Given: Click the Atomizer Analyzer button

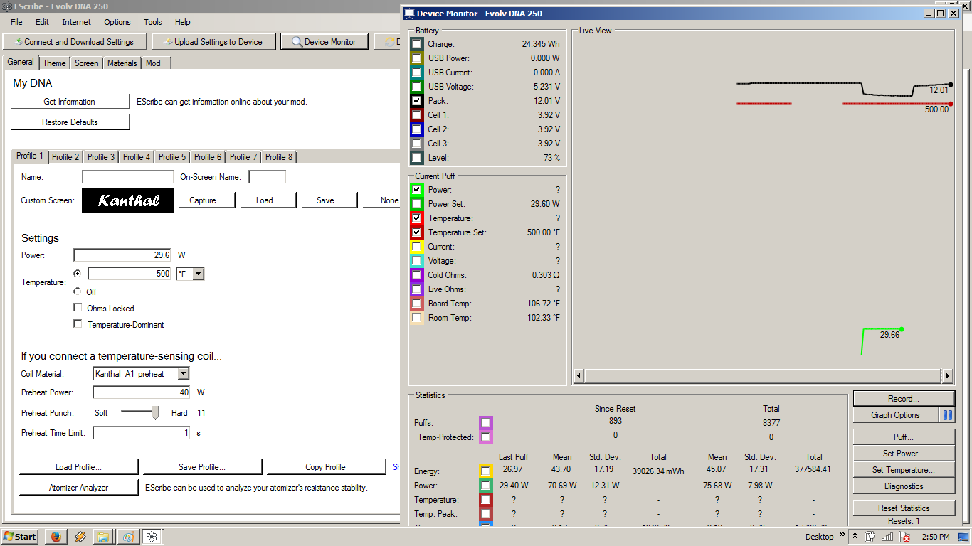Looking at the screenshot, I should click(x=78, y=488).
